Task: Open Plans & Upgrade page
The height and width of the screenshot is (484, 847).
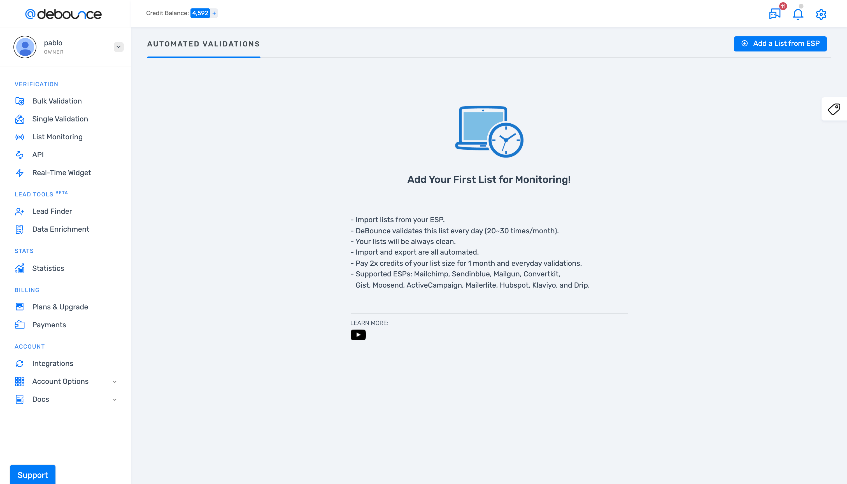Action: 60,307
